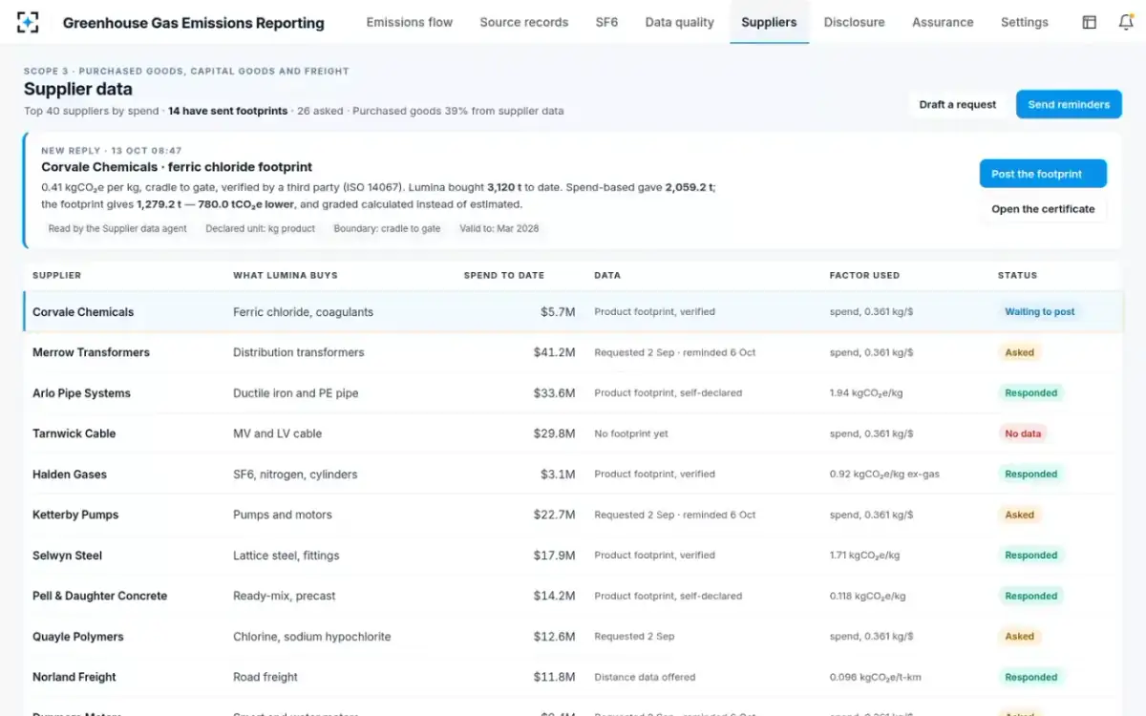Click 'Lattice steel, fittings' cell

(x=286, y=556)
